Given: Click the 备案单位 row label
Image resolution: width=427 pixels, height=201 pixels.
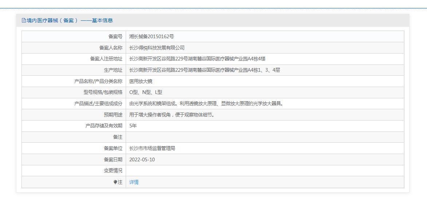Looking at the screenshot, I should point(113,149).
